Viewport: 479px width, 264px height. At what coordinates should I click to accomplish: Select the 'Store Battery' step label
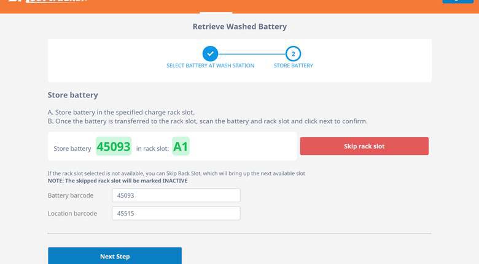point(293,66)
